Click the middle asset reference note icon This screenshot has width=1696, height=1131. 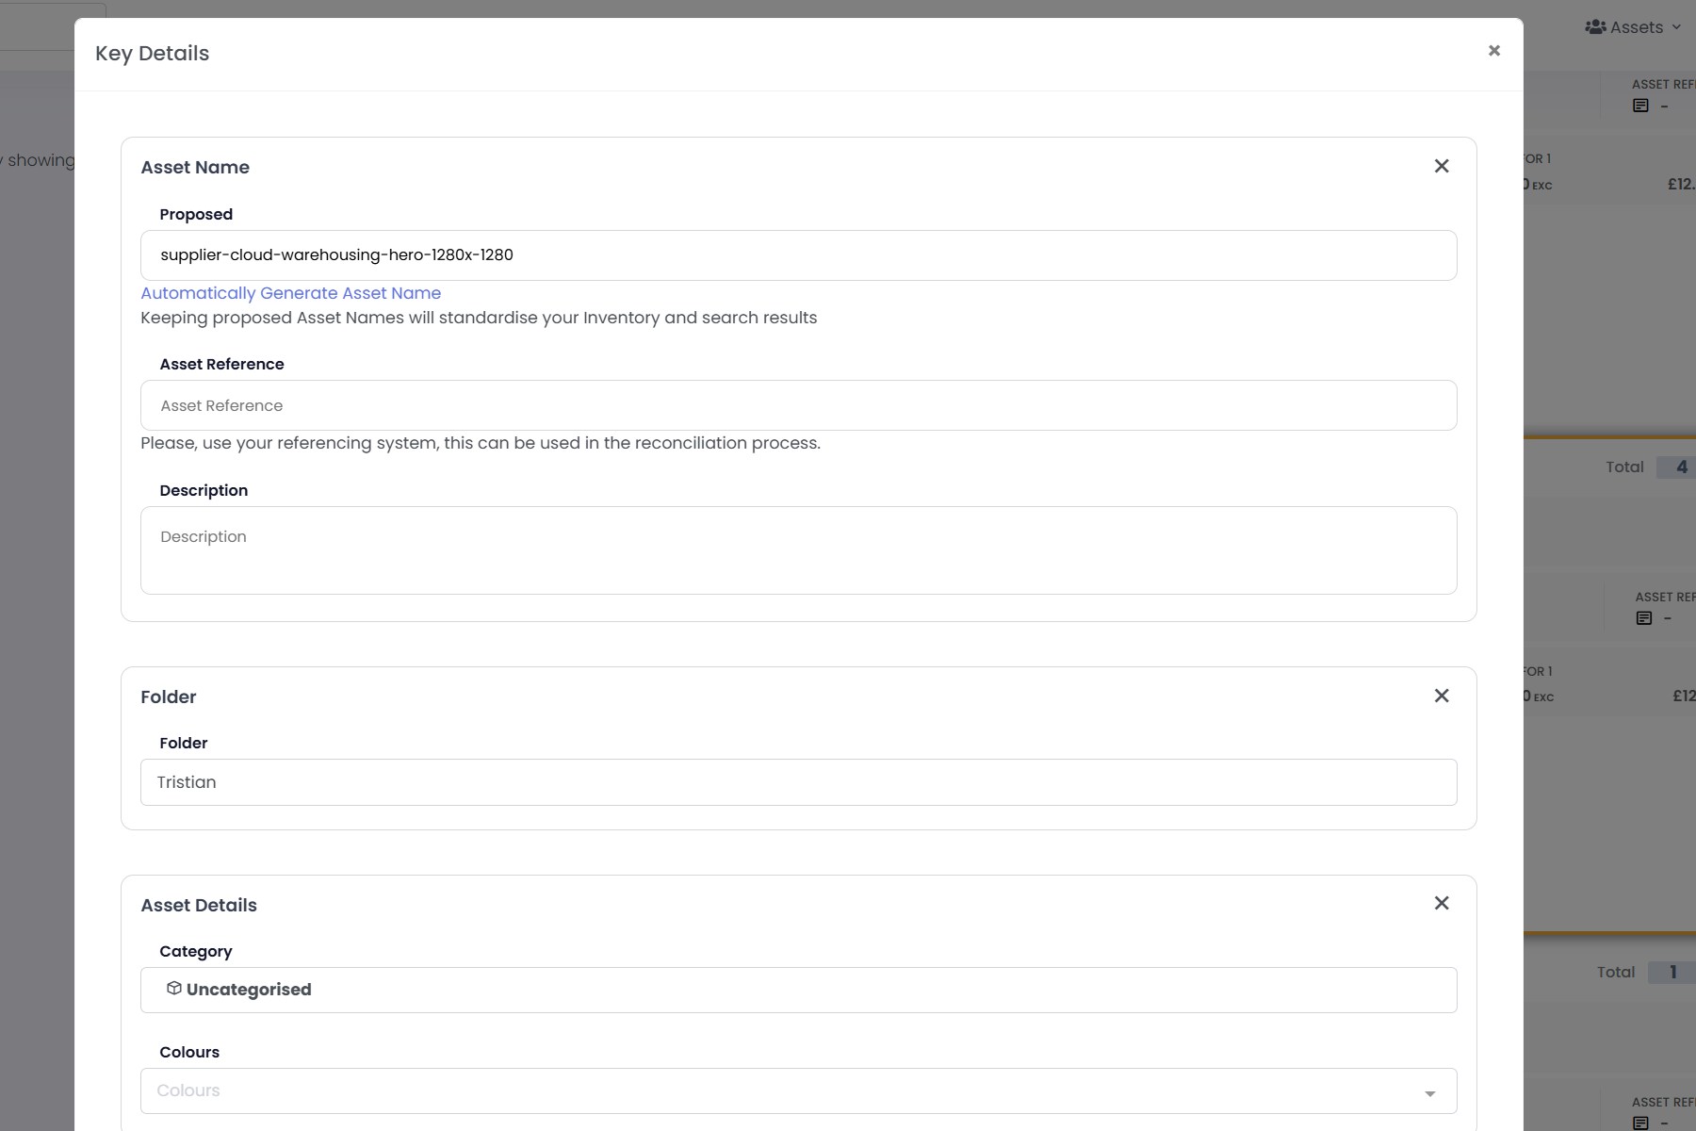(x=1644, y=619)
